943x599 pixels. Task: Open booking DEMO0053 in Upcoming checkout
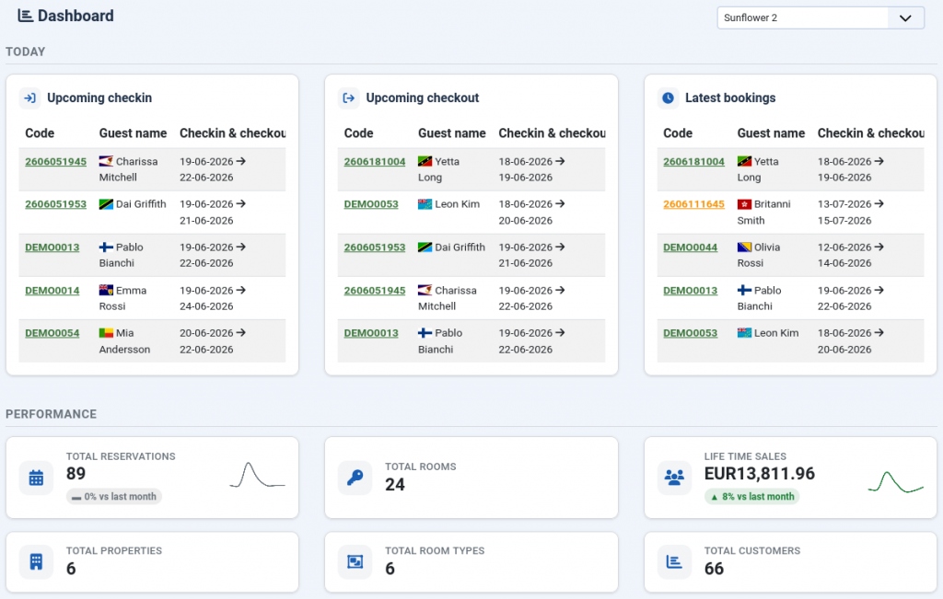(371, 204)
